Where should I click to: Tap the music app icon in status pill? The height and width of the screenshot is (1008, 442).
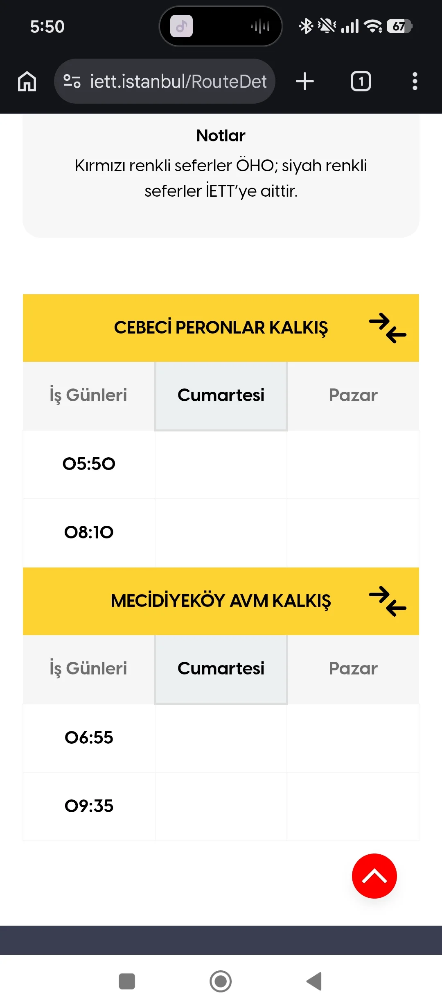coord(181,27)
